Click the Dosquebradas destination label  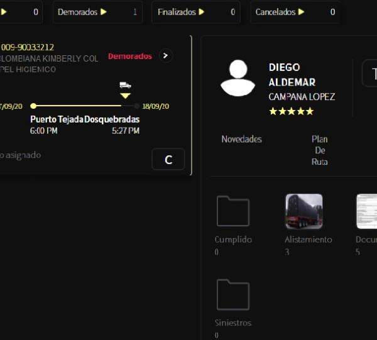point(112,119)
